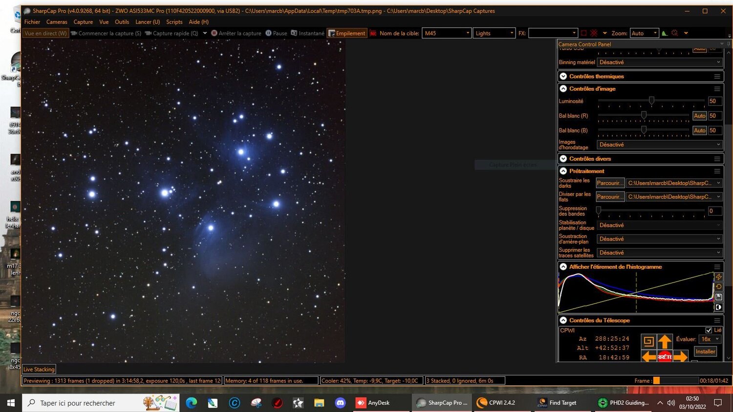Screen dimensions: 733x412
Task: Open the Scripts menu
Action: click(174, 22)
